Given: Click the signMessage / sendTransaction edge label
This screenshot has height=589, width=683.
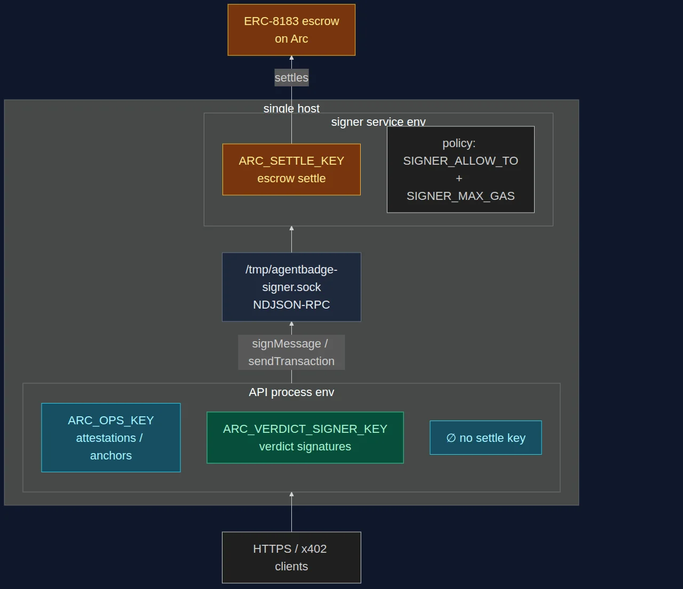Looking at the screenshot, I should pyautogui.click(x=291, y=352).
